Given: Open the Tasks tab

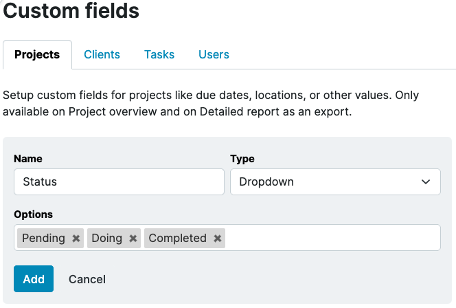Looking at the screenshot, I should (159, 55).
